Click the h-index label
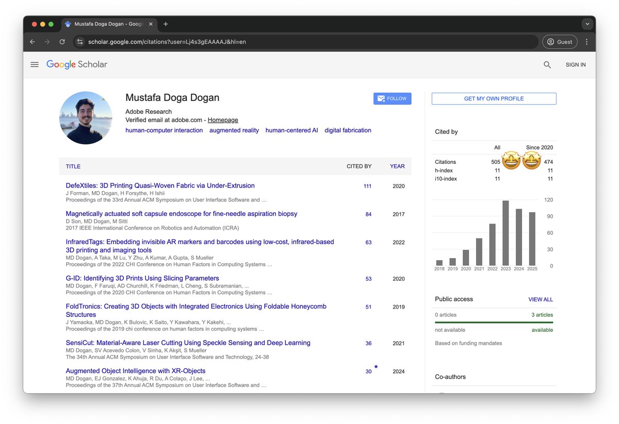Image resolution: width=619 pixels, height=424 pixels. point(444,171)
